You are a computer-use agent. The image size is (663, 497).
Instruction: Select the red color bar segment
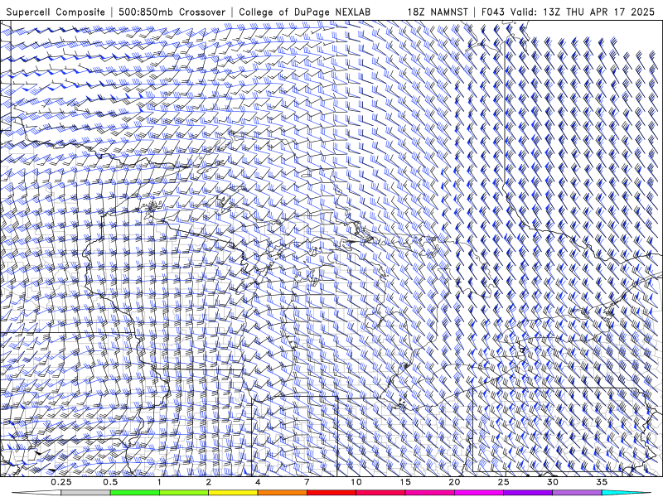[331, 493]
